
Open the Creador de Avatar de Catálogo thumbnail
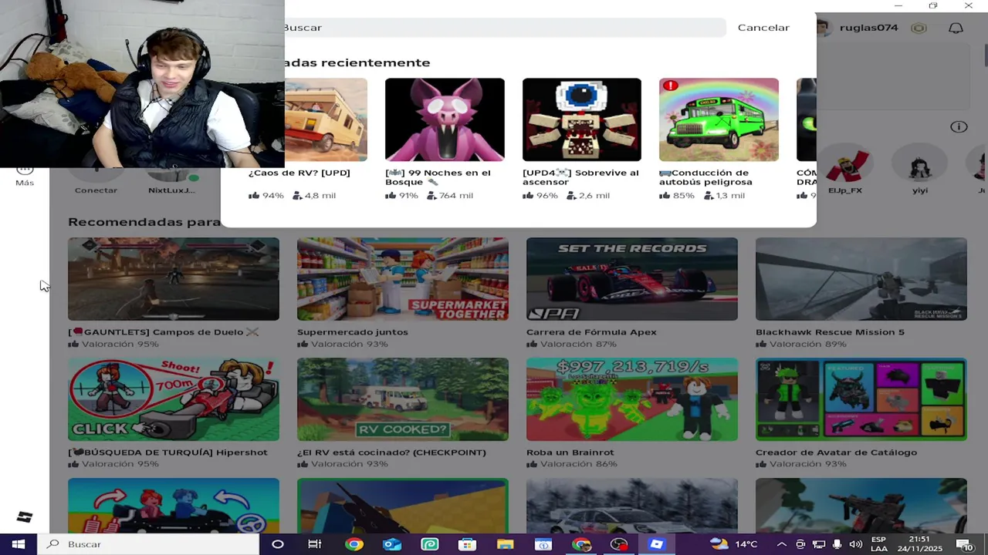(861, 399)
